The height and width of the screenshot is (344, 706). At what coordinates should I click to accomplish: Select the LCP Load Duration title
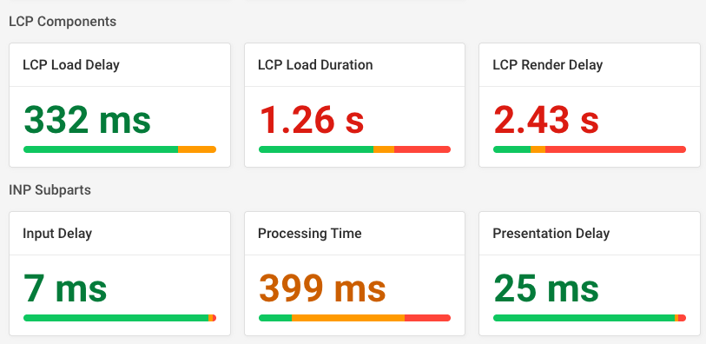(315, 65)
